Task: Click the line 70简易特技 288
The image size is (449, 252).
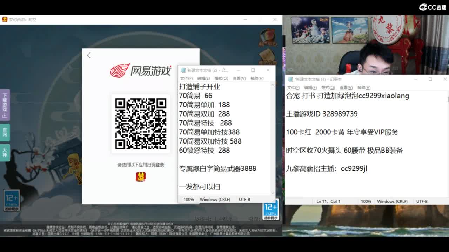Action: [206, 123]
